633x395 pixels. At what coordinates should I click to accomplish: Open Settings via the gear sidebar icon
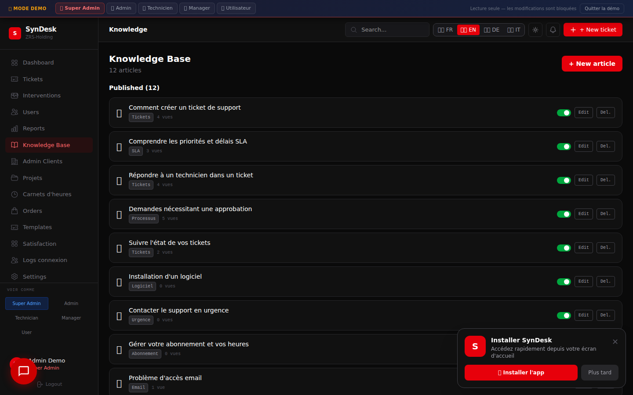[15, 277]
